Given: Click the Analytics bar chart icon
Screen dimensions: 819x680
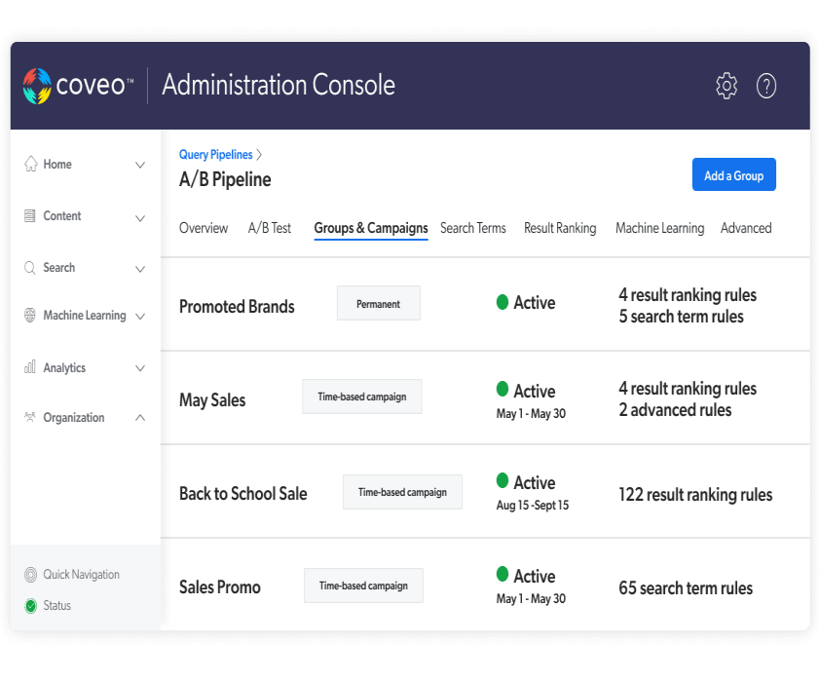Looking at the screenshot, I should [31, 368].
